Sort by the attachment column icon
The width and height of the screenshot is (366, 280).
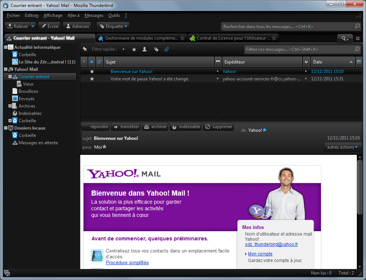[99, 62]
